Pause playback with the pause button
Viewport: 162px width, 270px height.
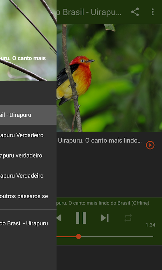click(x=81, y=218)
